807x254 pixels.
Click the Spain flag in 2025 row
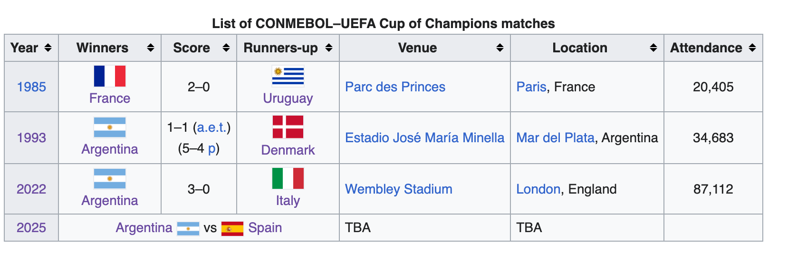[232, 229]
